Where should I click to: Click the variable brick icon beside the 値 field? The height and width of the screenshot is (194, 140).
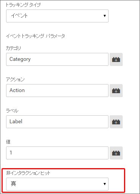[116, 153]
